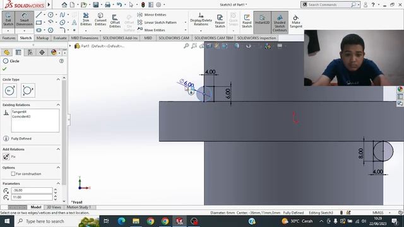Screen dimensions: 404x227
Task: Confirm circle with green checkmark
Action: pyautogui.click(x=4, y=69)
